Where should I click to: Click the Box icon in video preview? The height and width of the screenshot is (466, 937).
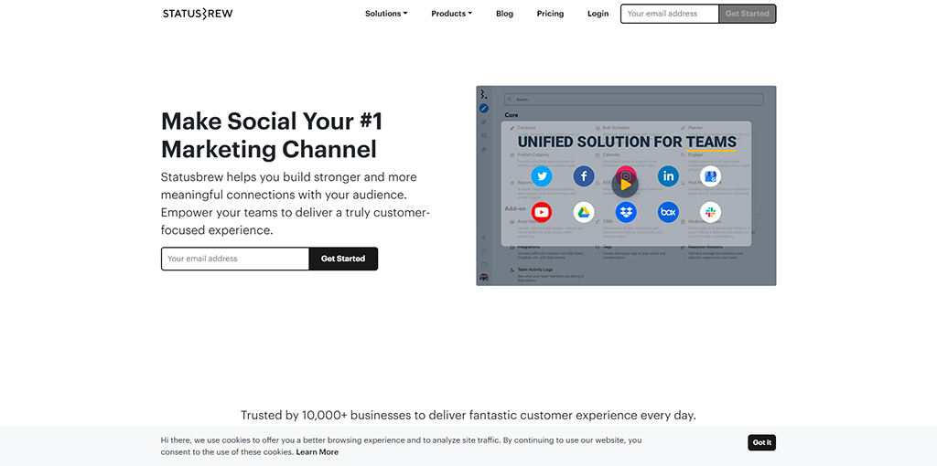coord(668,212)
